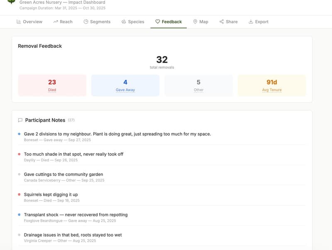Select the red Died stat card
Viewport: 332px width, 250px height.
(52, 85)
